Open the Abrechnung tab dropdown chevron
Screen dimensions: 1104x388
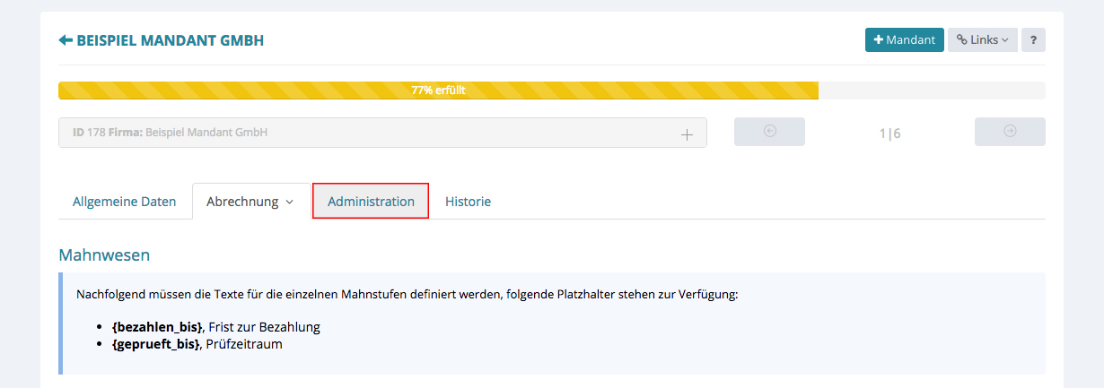pos(290,203)
